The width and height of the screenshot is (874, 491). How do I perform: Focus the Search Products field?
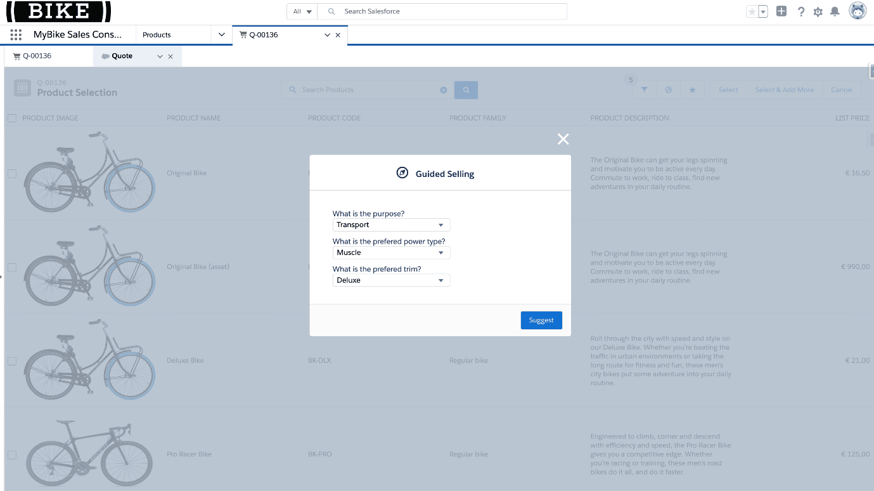[368, 90]
